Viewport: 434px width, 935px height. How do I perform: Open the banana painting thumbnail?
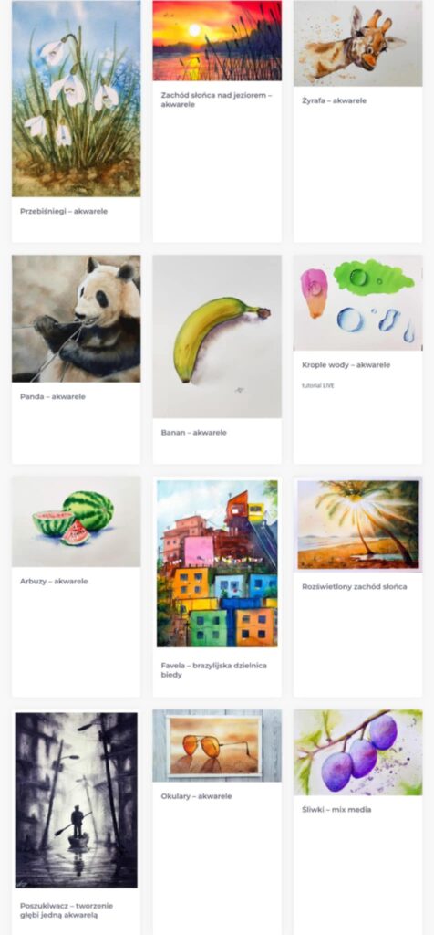(217, 337)
